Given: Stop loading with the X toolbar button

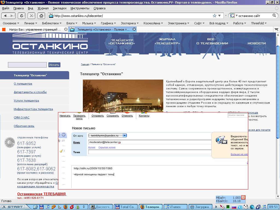Looking at the screenshot, I should (x=31, y=16).
